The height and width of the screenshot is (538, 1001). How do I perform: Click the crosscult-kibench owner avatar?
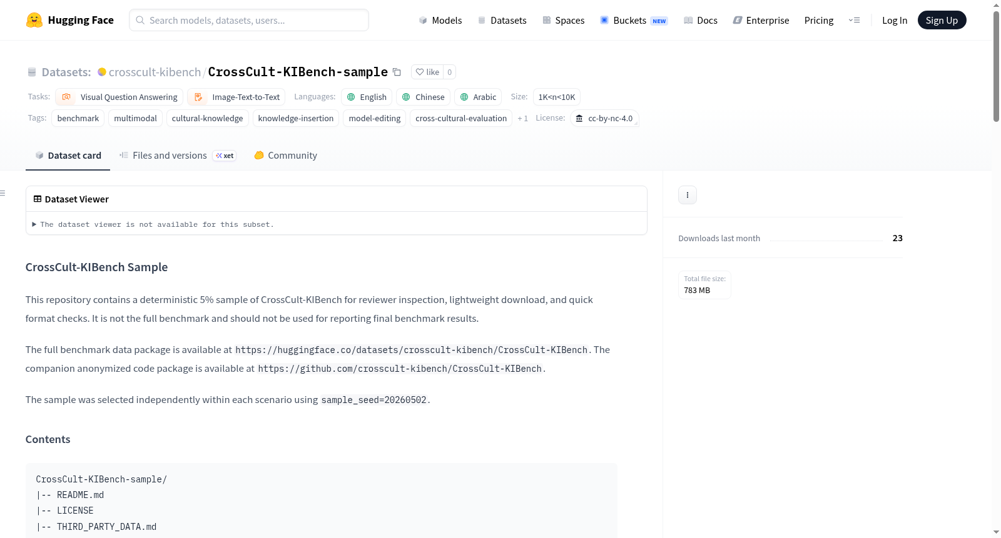102,72
